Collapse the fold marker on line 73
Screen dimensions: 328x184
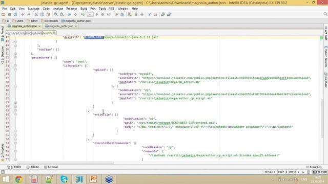[x=16, y=143]
